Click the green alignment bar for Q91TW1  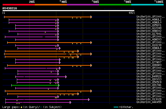pyautogui.click(x=35, y=85)
